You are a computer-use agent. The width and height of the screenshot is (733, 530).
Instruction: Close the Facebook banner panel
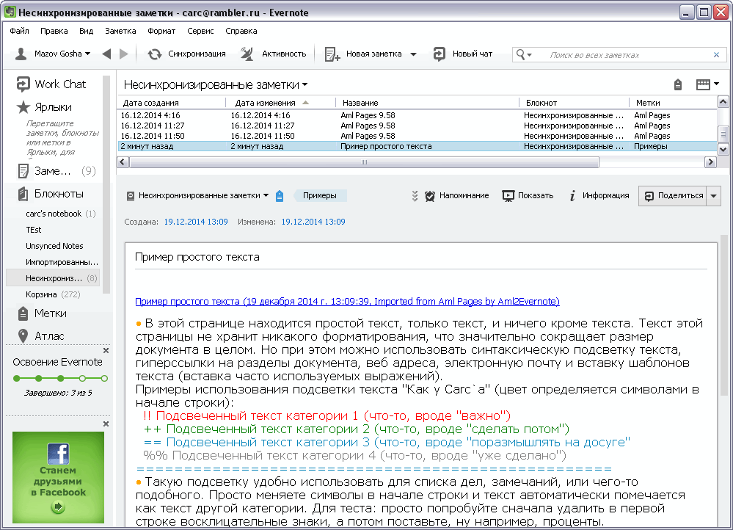(106, 424)
